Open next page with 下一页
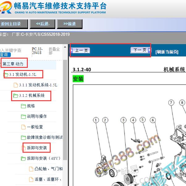The width and height of the screenshot is (186, 186). click(x=141, y=50)
